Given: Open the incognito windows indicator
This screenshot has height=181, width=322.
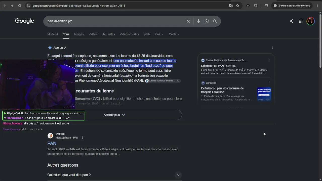Looking at the screenshot, I should point(292,6).
